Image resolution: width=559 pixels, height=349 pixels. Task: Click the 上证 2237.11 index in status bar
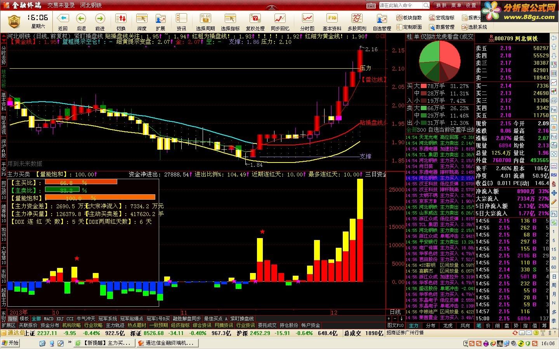[41, 333]
